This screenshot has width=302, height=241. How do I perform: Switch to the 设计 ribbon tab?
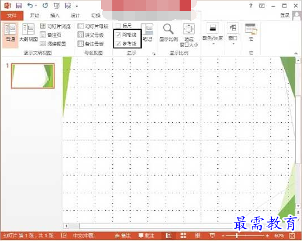(75, 16)
